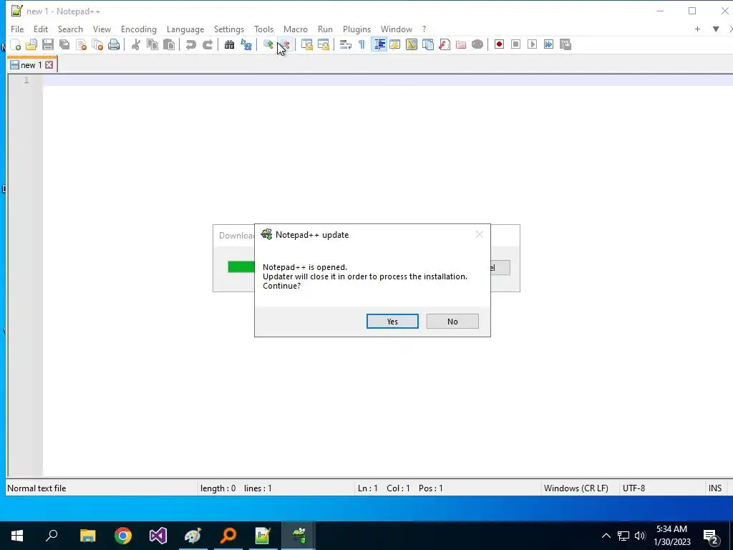Start macro recording with red dot icon
The height and width of the screenshot is (550, 733).
(x=499, y=45)
